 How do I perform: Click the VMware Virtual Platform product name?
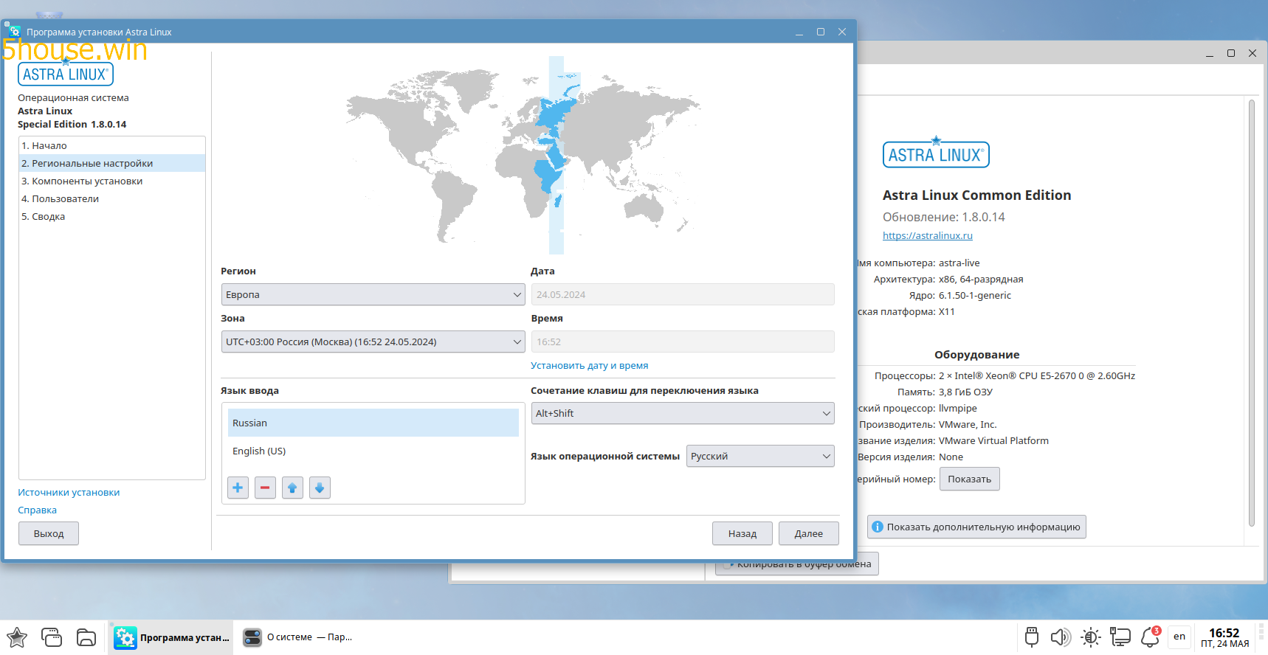(x=993, y=440)
